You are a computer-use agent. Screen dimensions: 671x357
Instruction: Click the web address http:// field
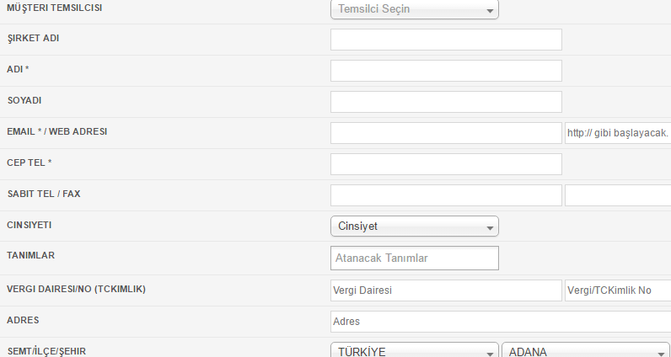[618, 133]
